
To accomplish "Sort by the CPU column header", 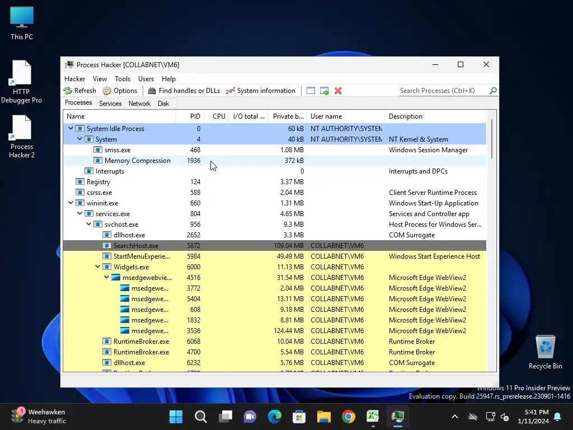I will tap(217, 116).
